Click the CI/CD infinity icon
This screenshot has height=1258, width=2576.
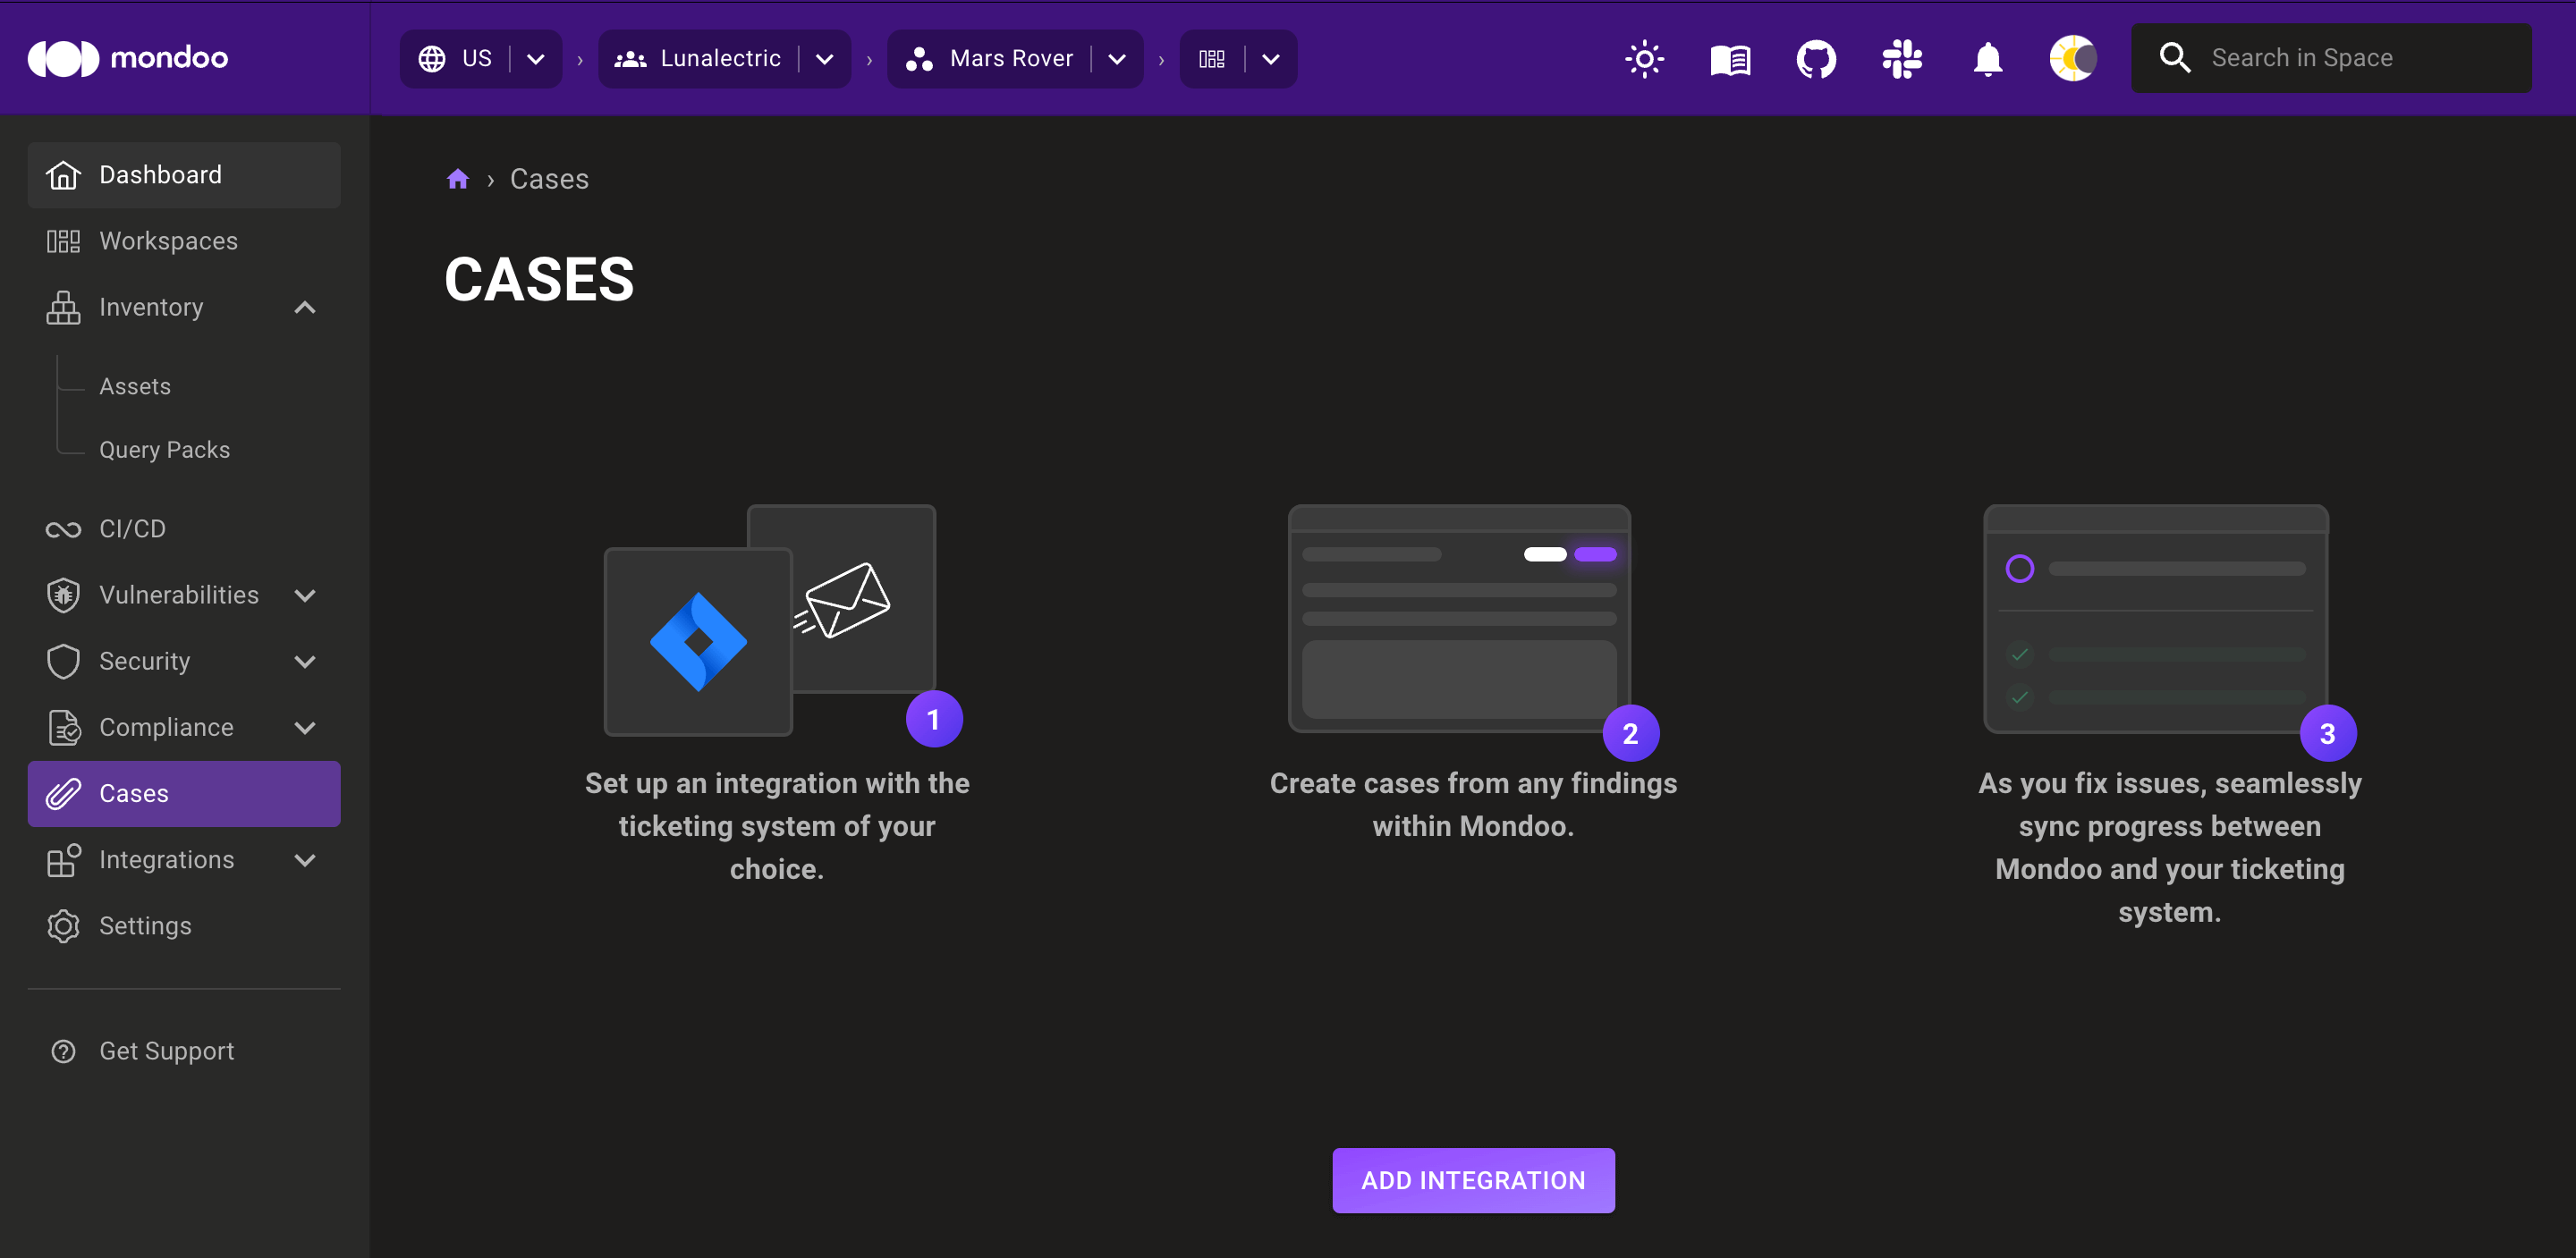(63, 529)
